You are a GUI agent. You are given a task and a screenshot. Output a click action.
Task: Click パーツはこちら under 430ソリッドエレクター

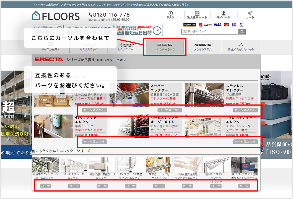click(94, 142)
